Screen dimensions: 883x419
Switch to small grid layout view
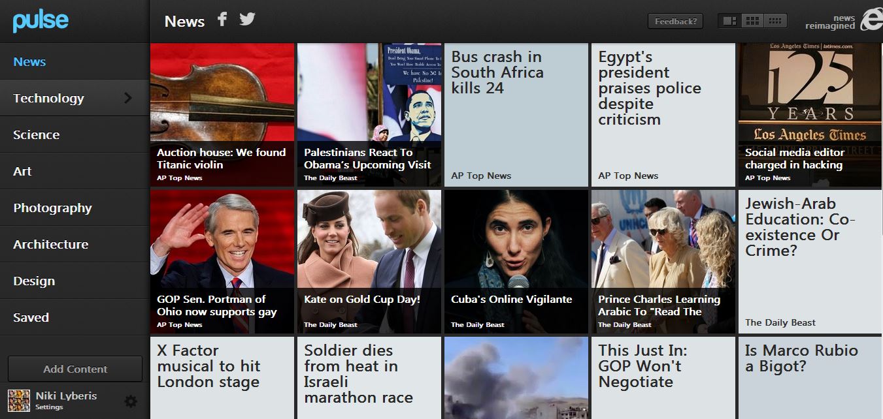click(x=775, y=21)
